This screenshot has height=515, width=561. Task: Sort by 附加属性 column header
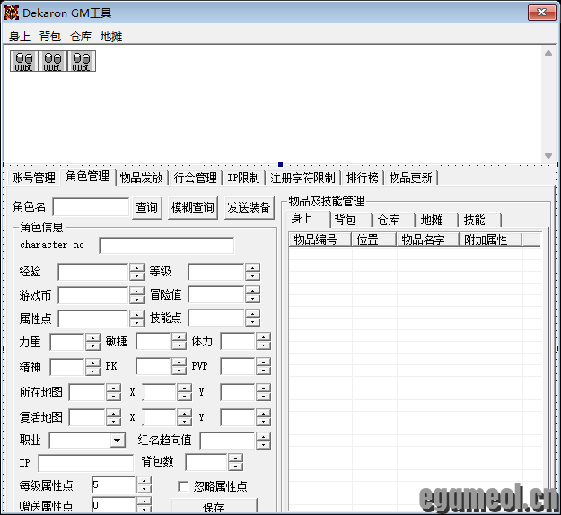pyautogui.click(x=490, y=240)
